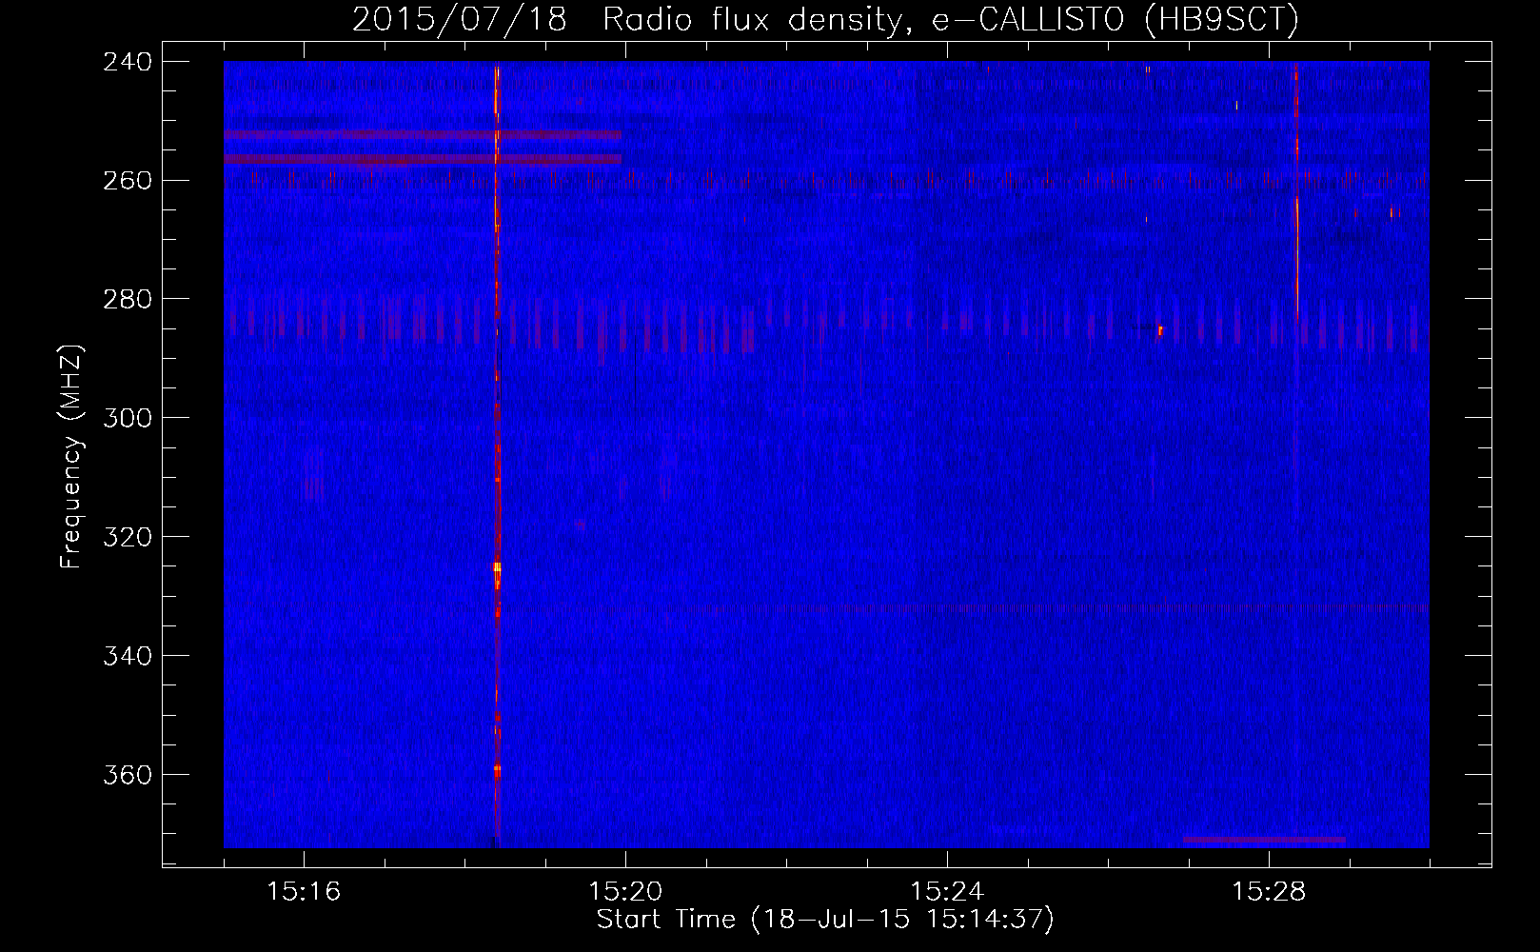The image size is (1540, 952).
Task: Click the 'Frequency (MHZ)' axis label
Action: point(71,457)
